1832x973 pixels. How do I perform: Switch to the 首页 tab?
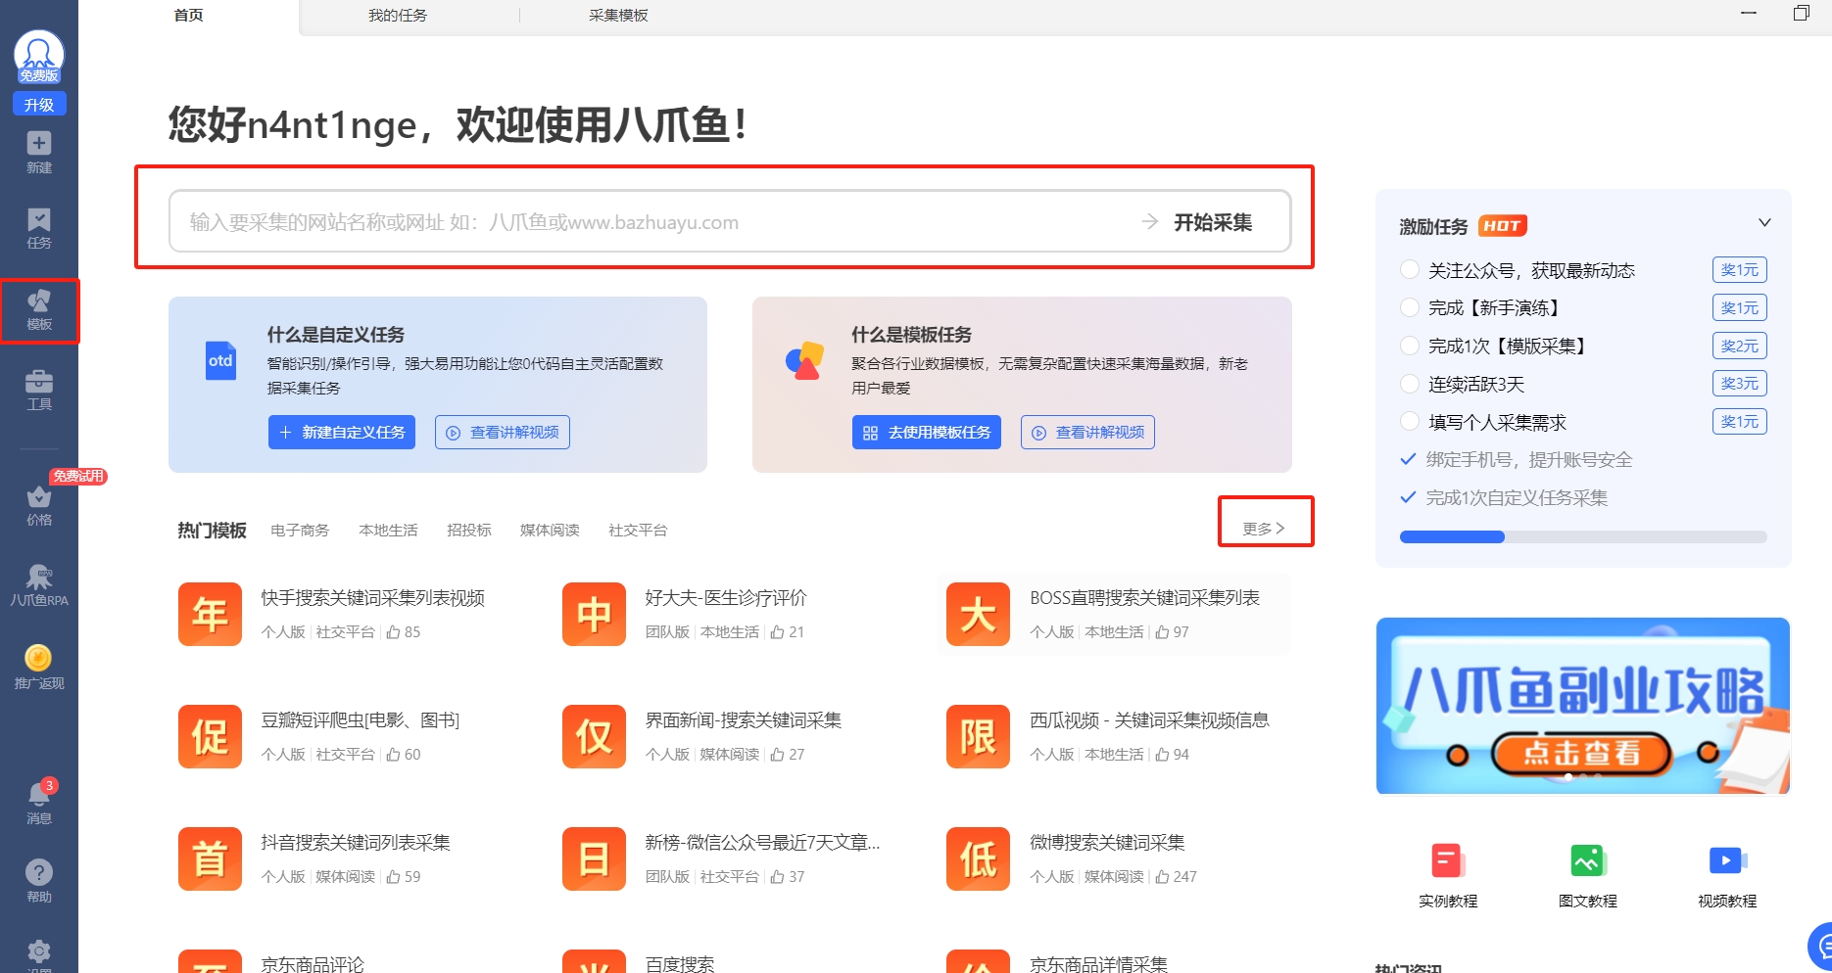coord(188,15)
